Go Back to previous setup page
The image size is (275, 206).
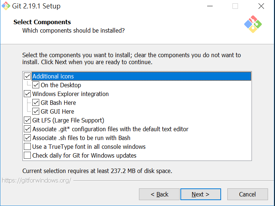pyautogui.click(x=159, y=194)
